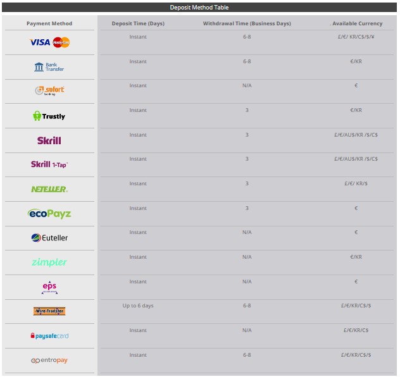Click Trustly row withdrawal time 3
This screenshot has width=400, height=377.
(247, 110)
